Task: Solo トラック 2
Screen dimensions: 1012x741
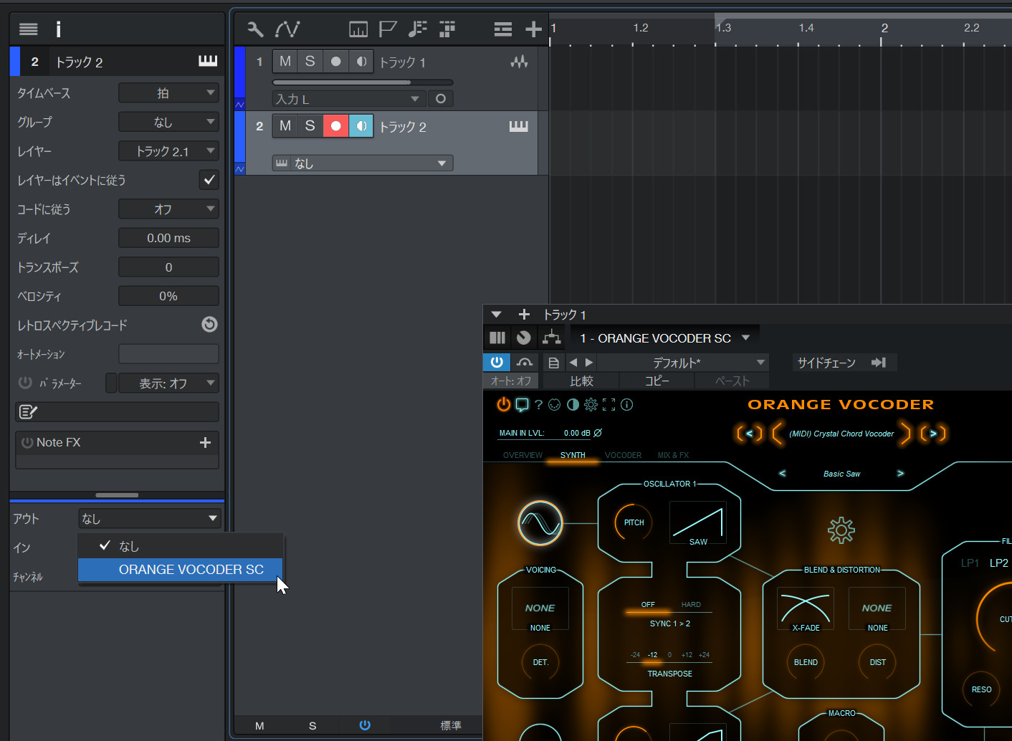Action: (310, 126)
